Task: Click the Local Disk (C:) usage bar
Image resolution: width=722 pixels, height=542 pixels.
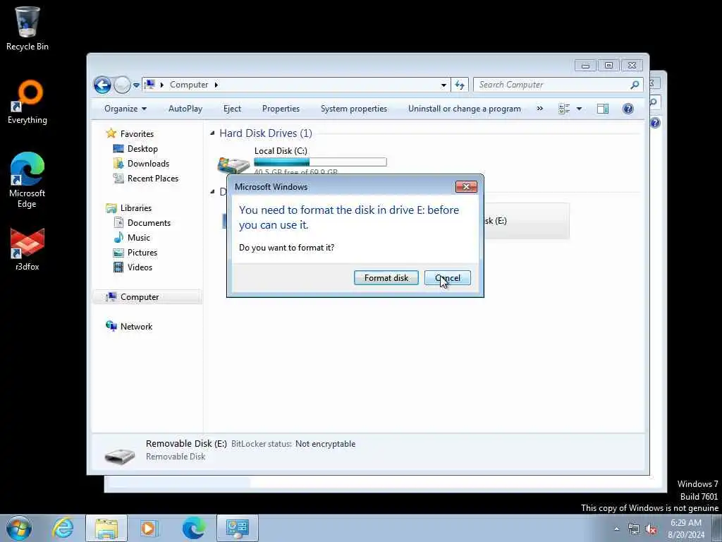Action: [x=320, y=162]
